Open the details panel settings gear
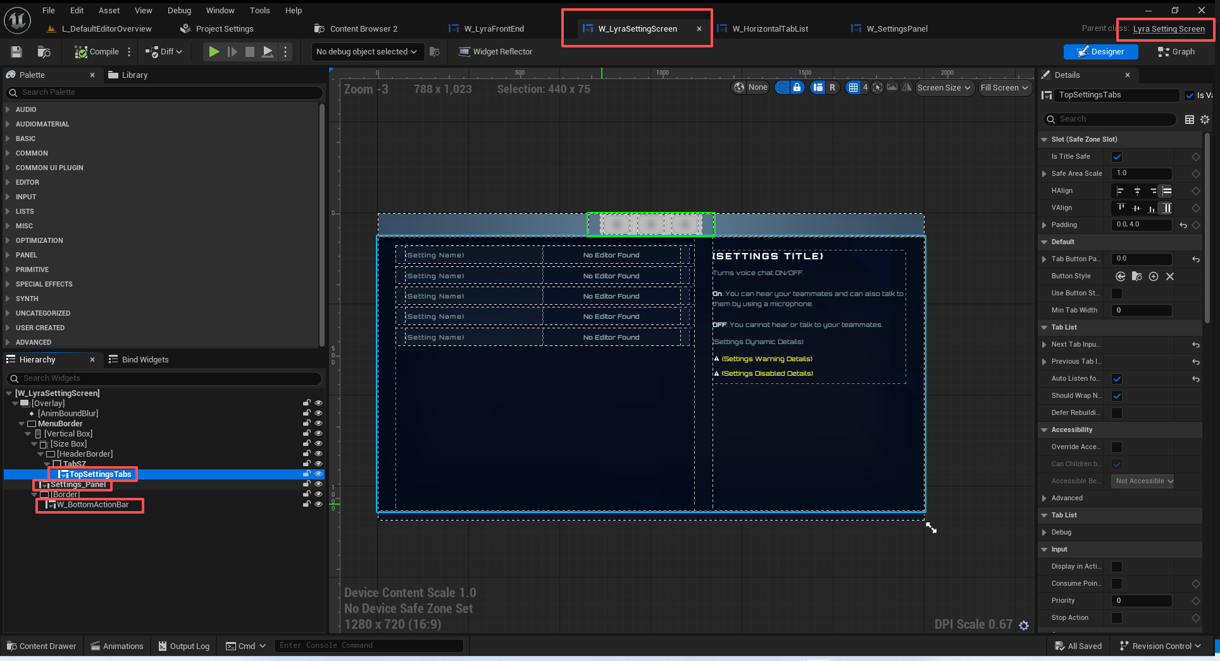 click(x=1205, y=120)
